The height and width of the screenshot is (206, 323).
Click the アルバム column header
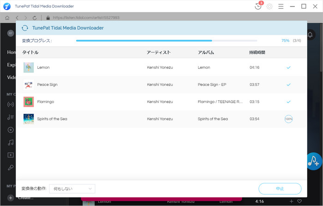[x=206, y=52]
